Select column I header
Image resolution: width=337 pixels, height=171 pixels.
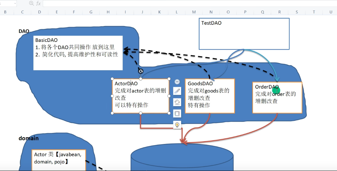point(125,12)
